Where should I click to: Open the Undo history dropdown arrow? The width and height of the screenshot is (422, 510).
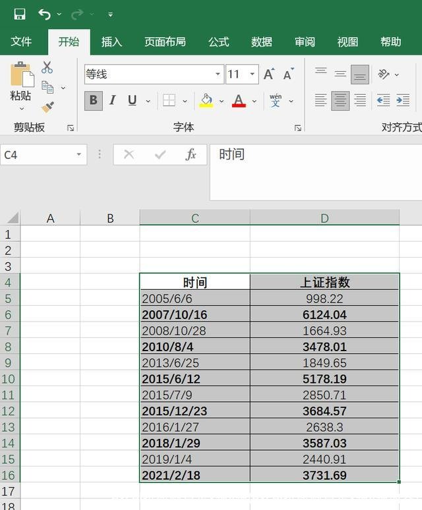coord(59,14)
